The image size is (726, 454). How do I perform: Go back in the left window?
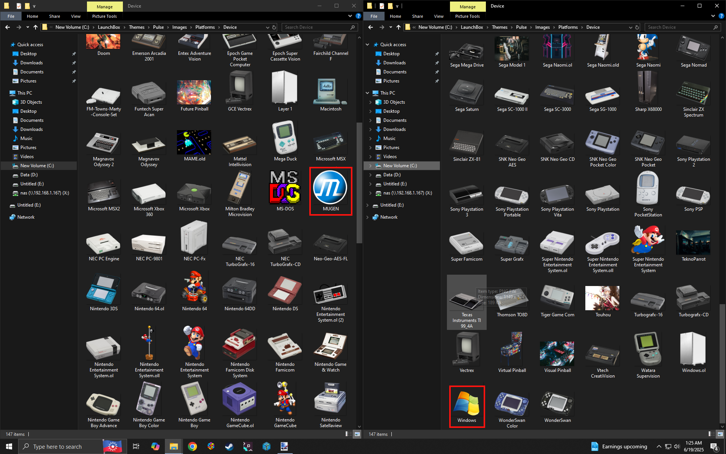click(x=8, y=27)
